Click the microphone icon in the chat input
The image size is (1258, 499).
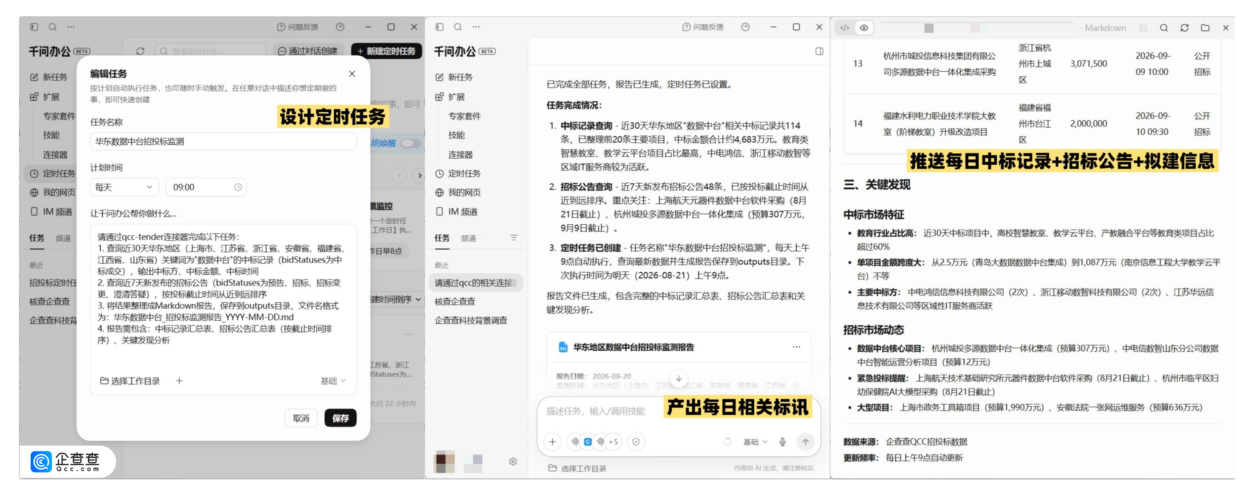point(782,442)
